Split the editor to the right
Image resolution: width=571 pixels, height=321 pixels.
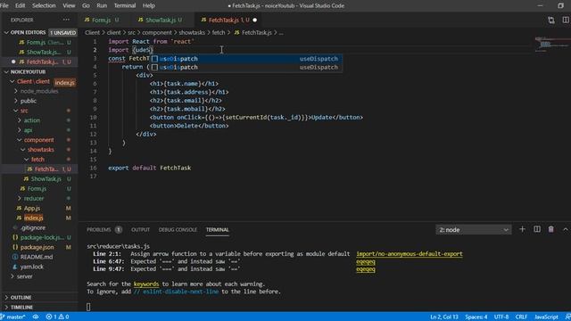click(566, 20)
